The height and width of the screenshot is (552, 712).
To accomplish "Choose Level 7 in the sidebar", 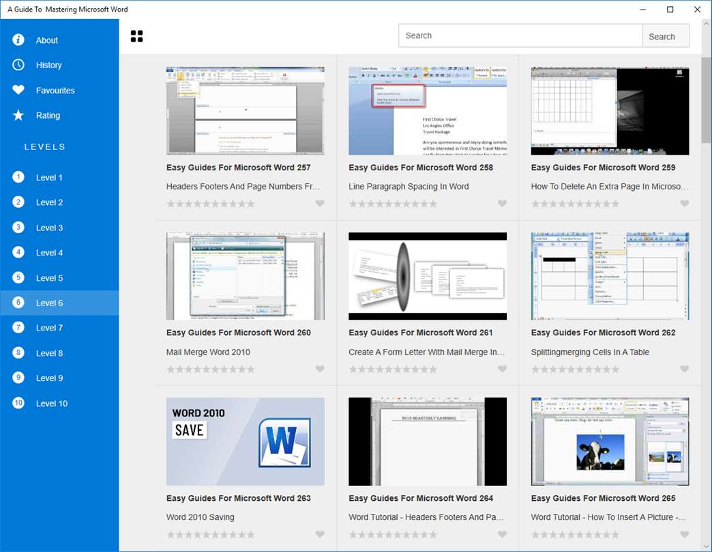I will click(59, 328).
